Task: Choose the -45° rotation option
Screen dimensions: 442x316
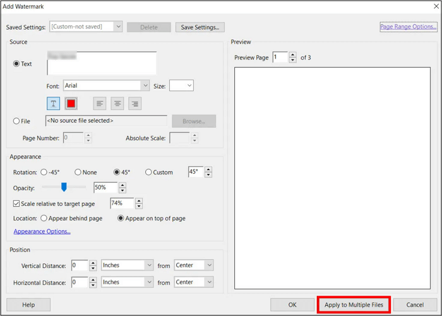Action: [x=44, y=172]
